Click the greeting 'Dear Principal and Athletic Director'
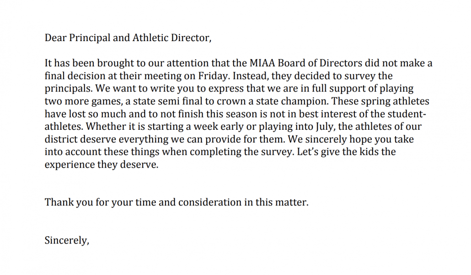471x275 pixels. tap(128, 38)
